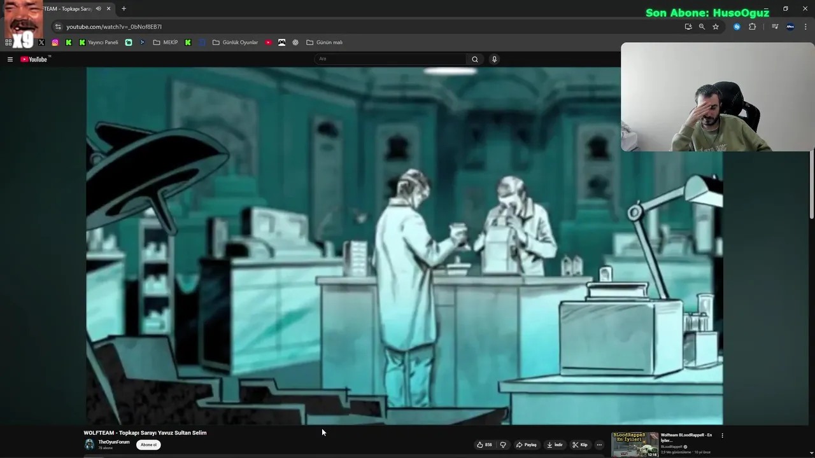View site information icon in address bar
The height and width of the screenshot is (458, 815).
[58, 27]
